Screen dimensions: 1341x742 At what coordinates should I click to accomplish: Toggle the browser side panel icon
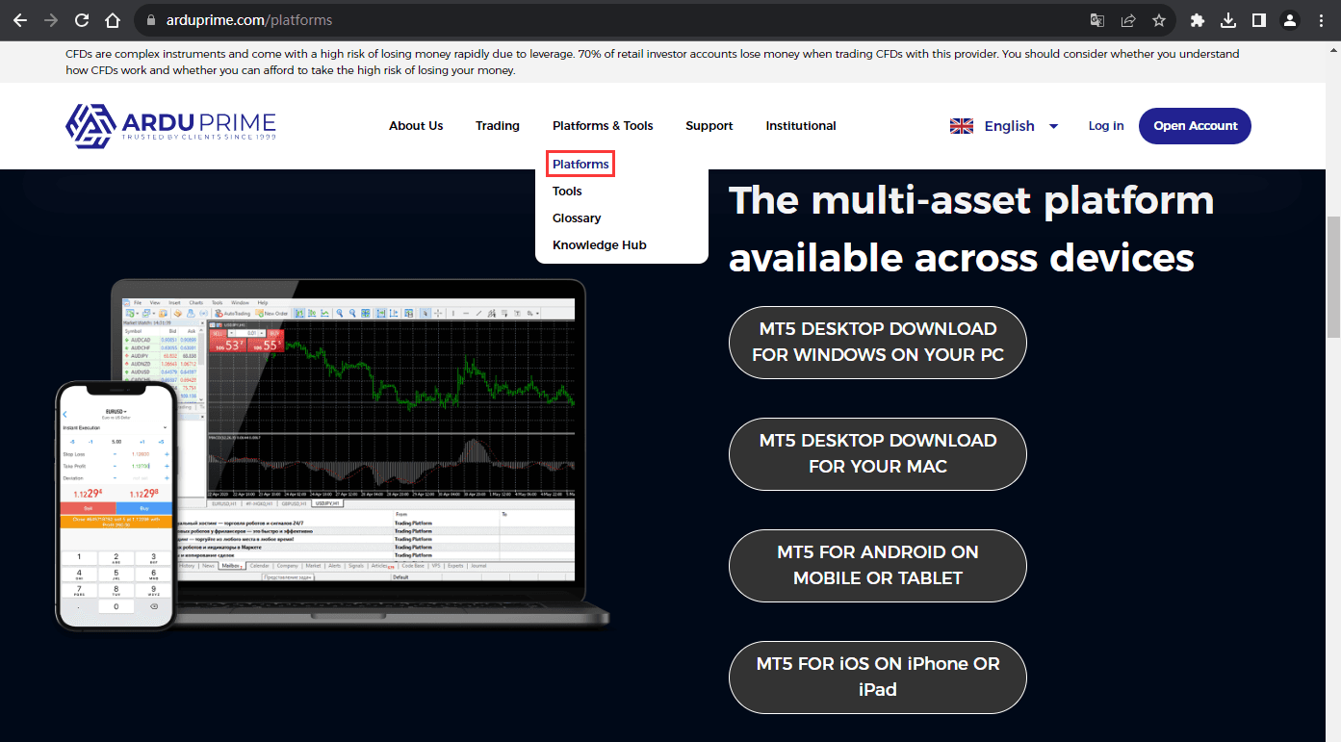point(1258,19)
